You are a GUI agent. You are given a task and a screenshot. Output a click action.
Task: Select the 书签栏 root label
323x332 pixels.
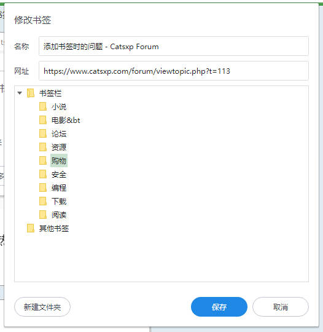point(50,93)
